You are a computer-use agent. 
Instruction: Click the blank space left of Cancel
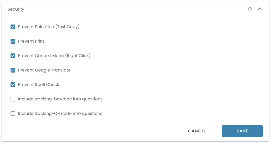click(103, 131)
